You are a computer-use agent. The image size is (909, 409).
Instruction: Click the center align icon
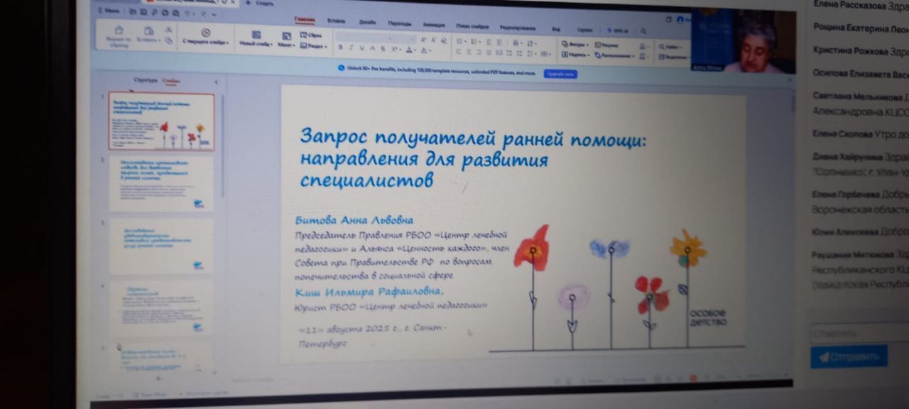pos(469,52)
